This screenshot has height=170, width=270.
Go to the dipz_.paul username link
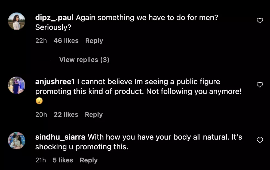pos(54,18)
